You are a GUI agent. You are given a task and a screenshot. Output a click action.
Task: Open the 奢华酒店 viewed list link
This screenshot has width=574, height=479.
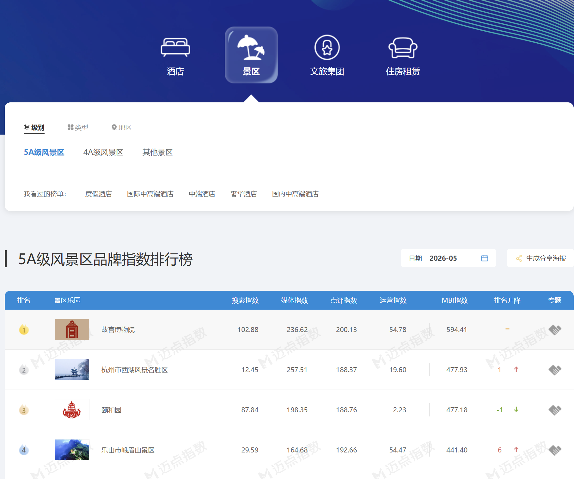pos(244,194)
